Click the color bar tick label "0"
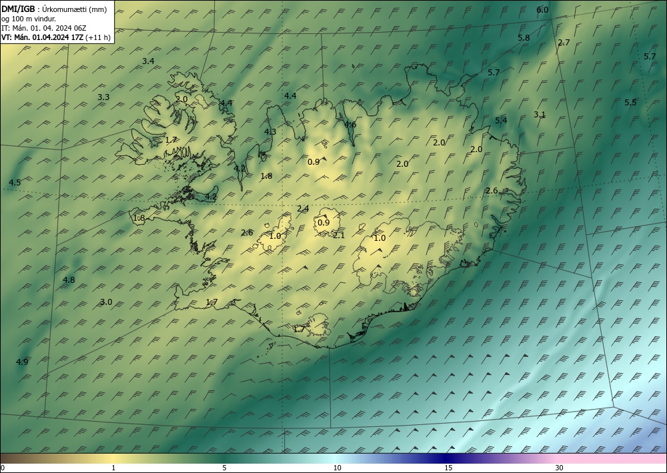This screenshot has height=473, width=667. pyautogui.click(x=3, y=468)
